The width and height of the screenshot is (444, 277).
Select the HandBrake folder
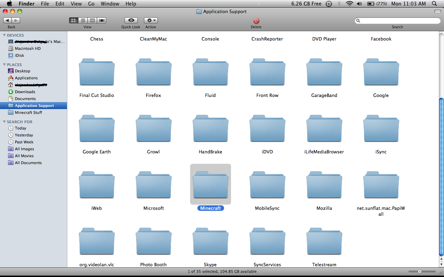click(x=211, y=128)
